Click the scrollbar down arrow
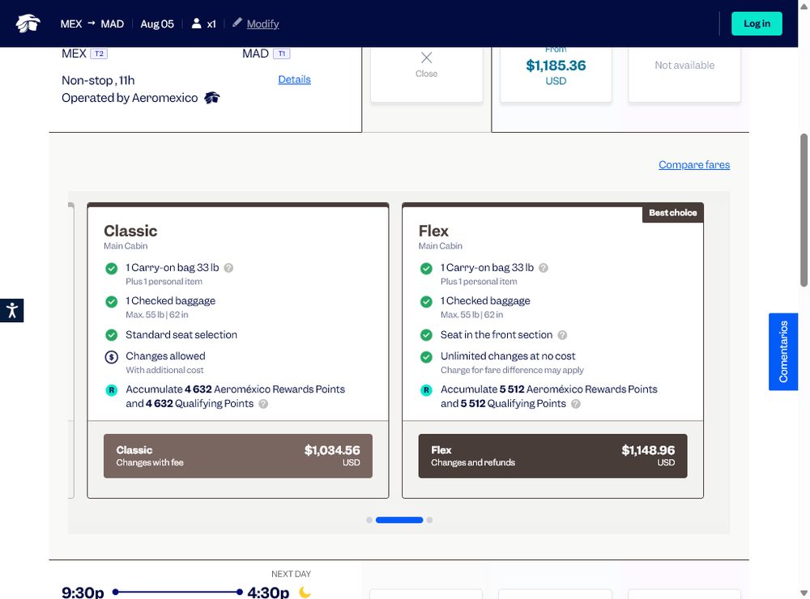The height and width of the screenshot is (599, 810). (x=804, y=593)
